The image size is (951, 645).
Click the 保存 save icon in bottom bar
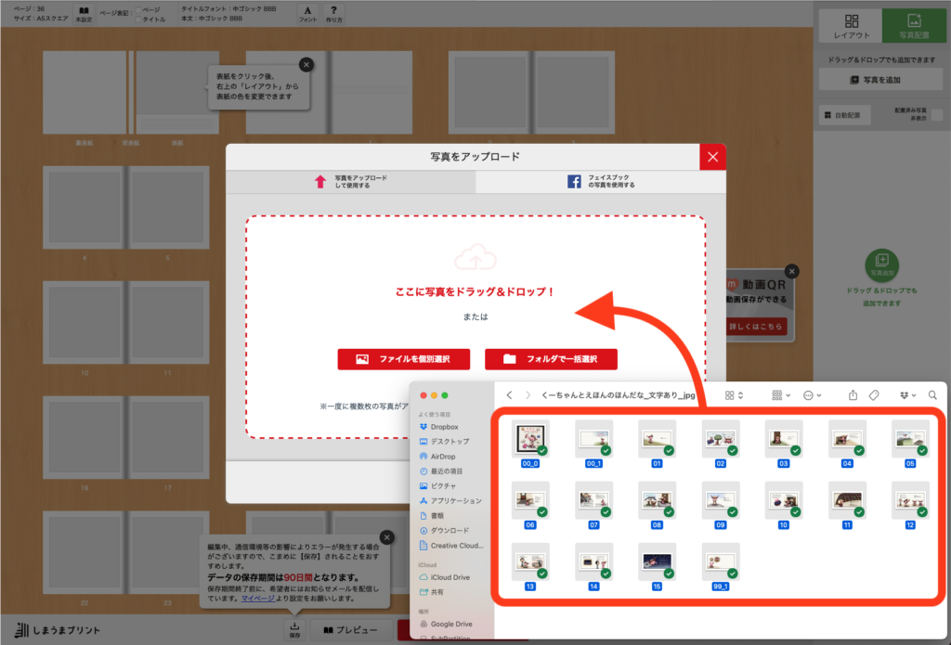point(294,629)
